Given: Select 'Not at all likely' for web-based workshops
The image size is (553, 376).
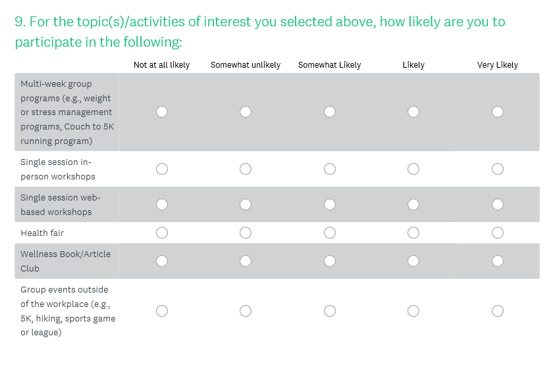Looking at the screenshot, I should tap(162, 204).
